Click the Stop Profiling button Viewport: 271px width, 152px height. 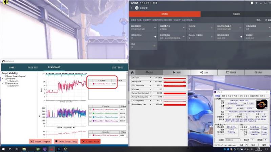tap(65, 142)
